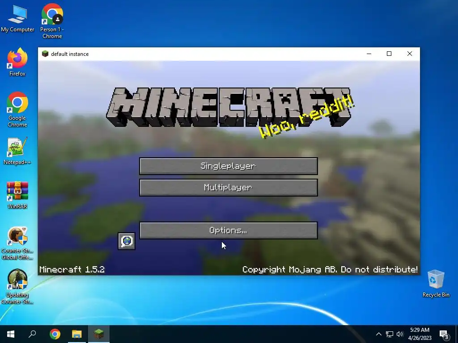This screenshot has height=343, width=458.
Task: Click the 'Woo, reddit!' splash text
Action: (x=307, y=116)
